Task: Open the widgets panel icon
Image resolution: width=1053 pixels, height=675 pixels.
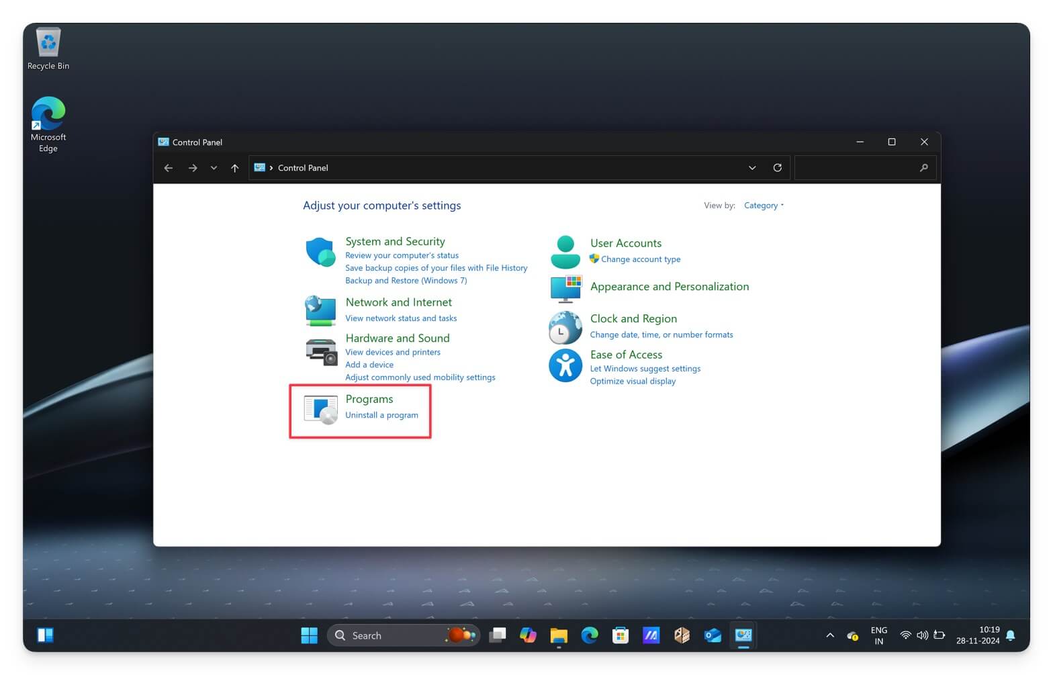Action: (x=45, y=635)
